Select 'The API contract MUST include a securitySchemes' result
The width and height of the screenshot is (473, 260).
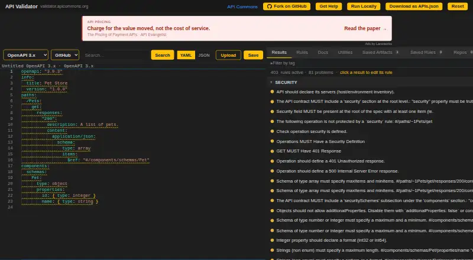pos(375,200)
